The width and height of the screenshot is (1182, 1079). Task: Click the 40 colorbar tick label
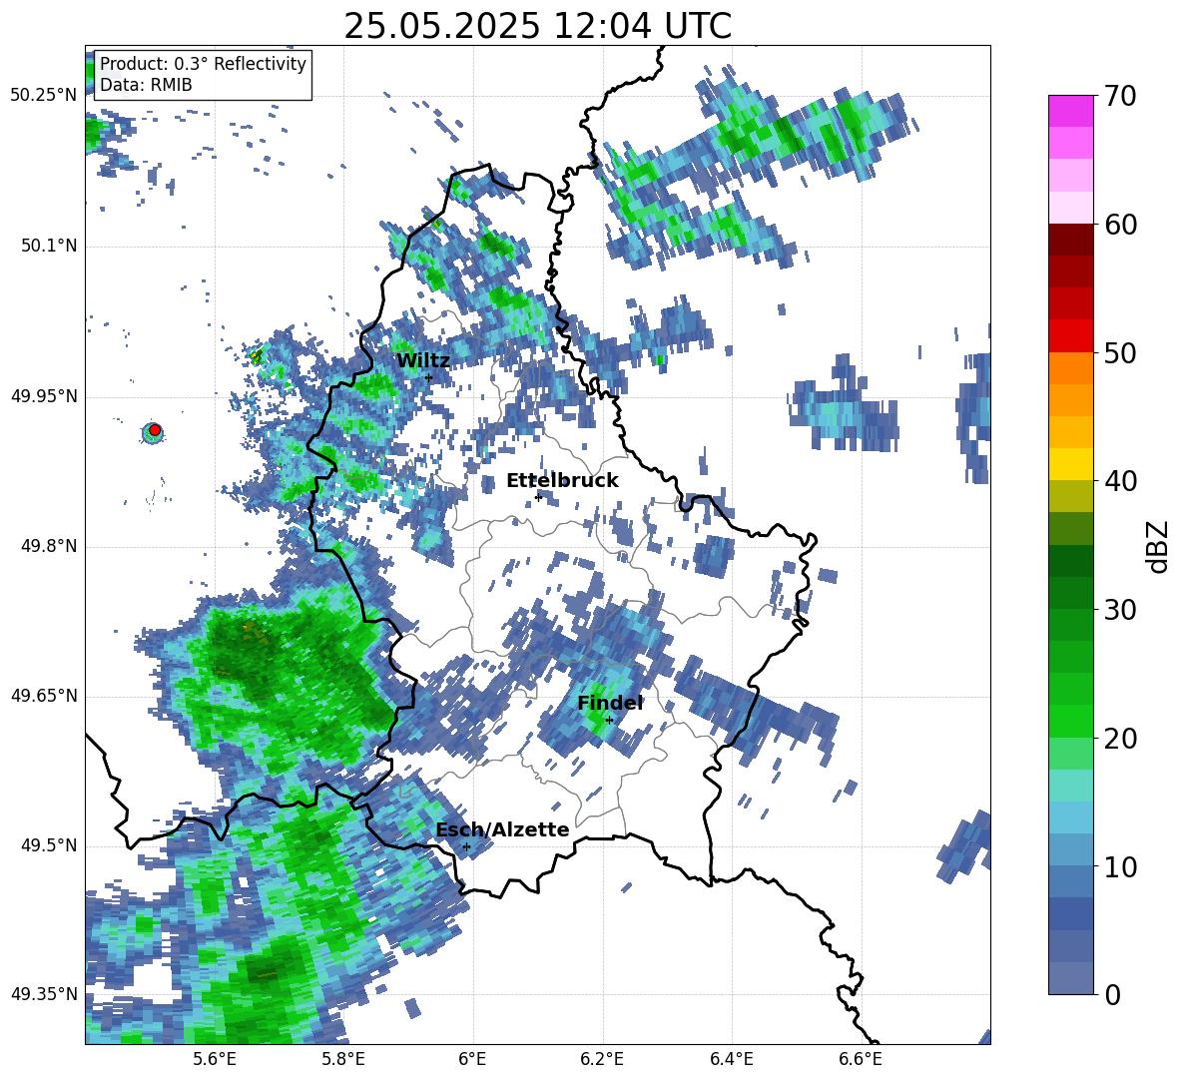coord(1121,481)
